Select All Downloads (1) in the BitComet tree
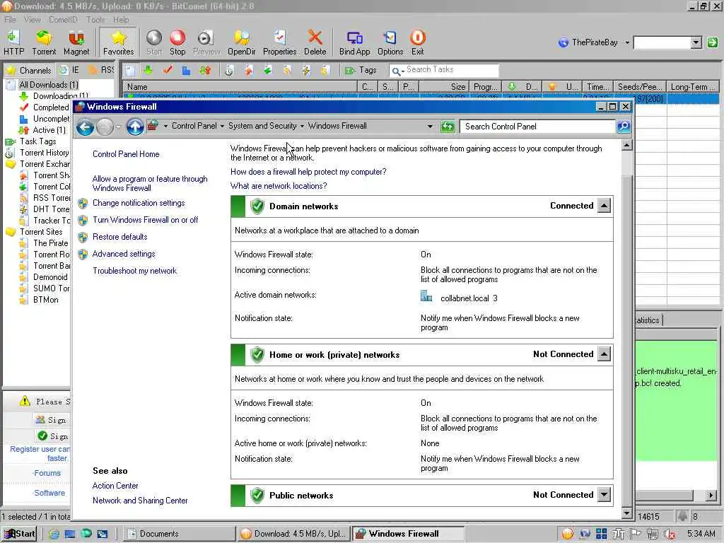This screenshot has width=724, height=543. point(49,85)
